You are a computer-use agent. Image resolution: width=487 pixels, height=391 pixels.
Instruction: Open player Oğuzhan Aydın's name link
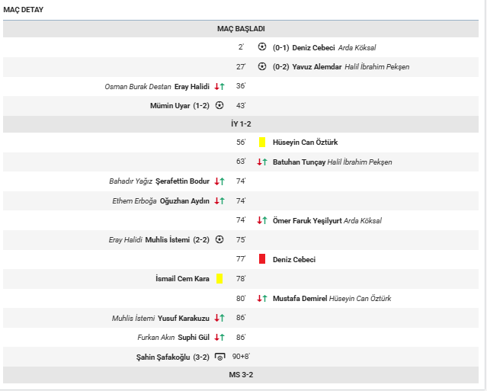(184, 200)
